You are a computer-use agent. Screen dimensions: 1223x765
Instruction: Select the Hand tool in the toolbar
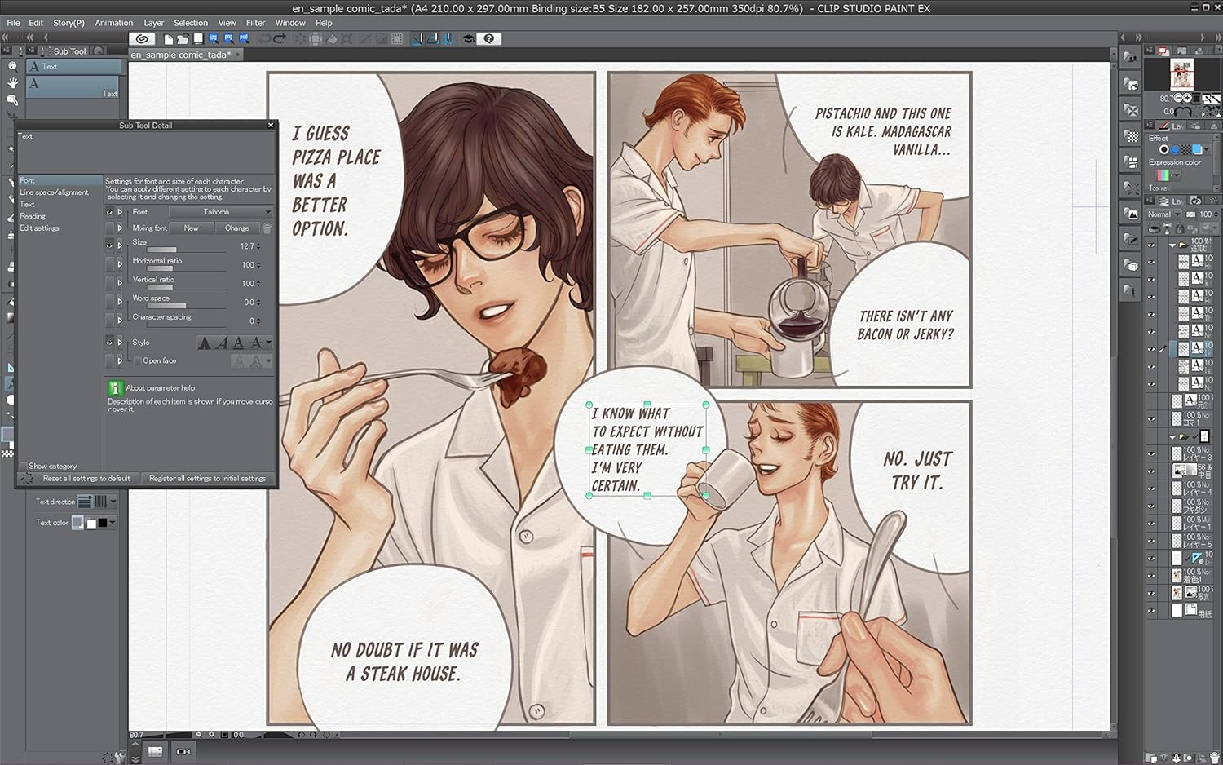pyautogui.click(x=12, y=82)
